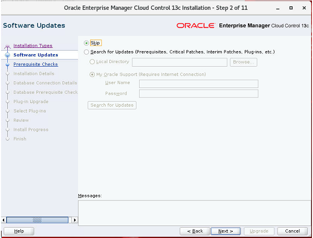Click inside the Messages text area

(193, 211)
